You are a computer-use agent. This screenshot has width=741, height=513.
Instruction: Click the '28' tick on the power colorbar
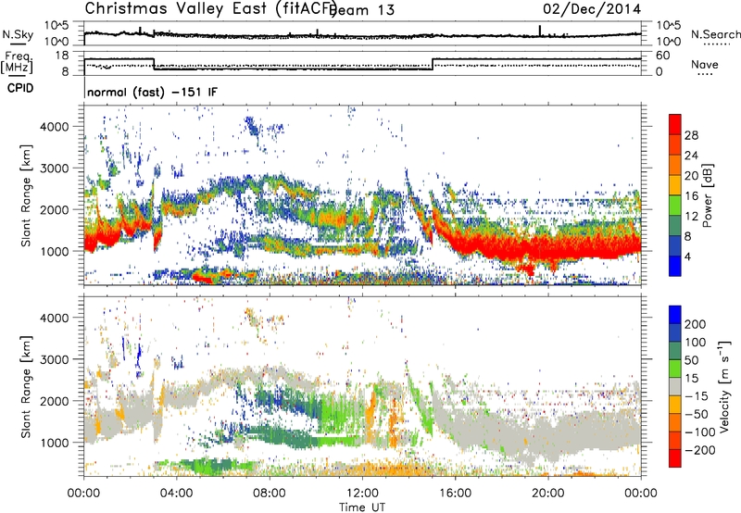[x=691, y=135]
